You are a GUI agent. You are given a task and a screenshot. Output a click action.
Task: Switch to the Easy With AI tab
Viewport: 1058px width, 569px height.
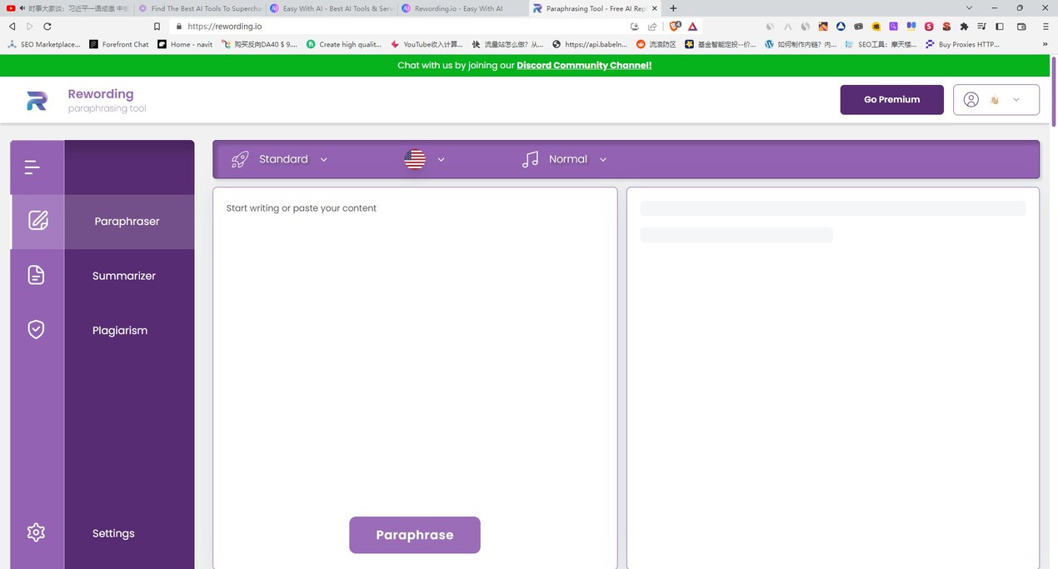tap(330, 8)
